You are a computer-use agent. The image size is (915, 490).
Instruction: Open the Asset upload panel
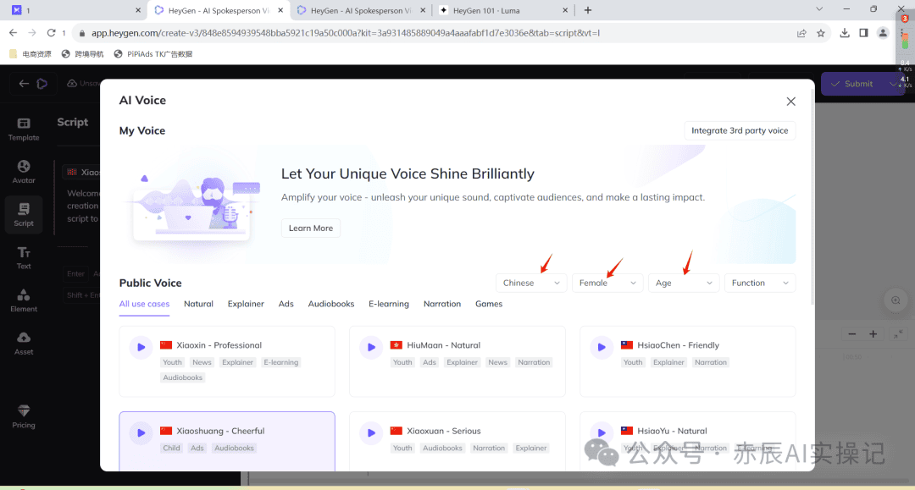(24, 343)
